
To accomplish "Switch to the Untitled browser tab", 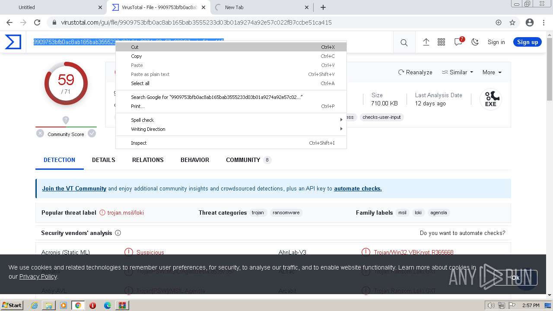I will pyautogui.click(x=53, y=7).
